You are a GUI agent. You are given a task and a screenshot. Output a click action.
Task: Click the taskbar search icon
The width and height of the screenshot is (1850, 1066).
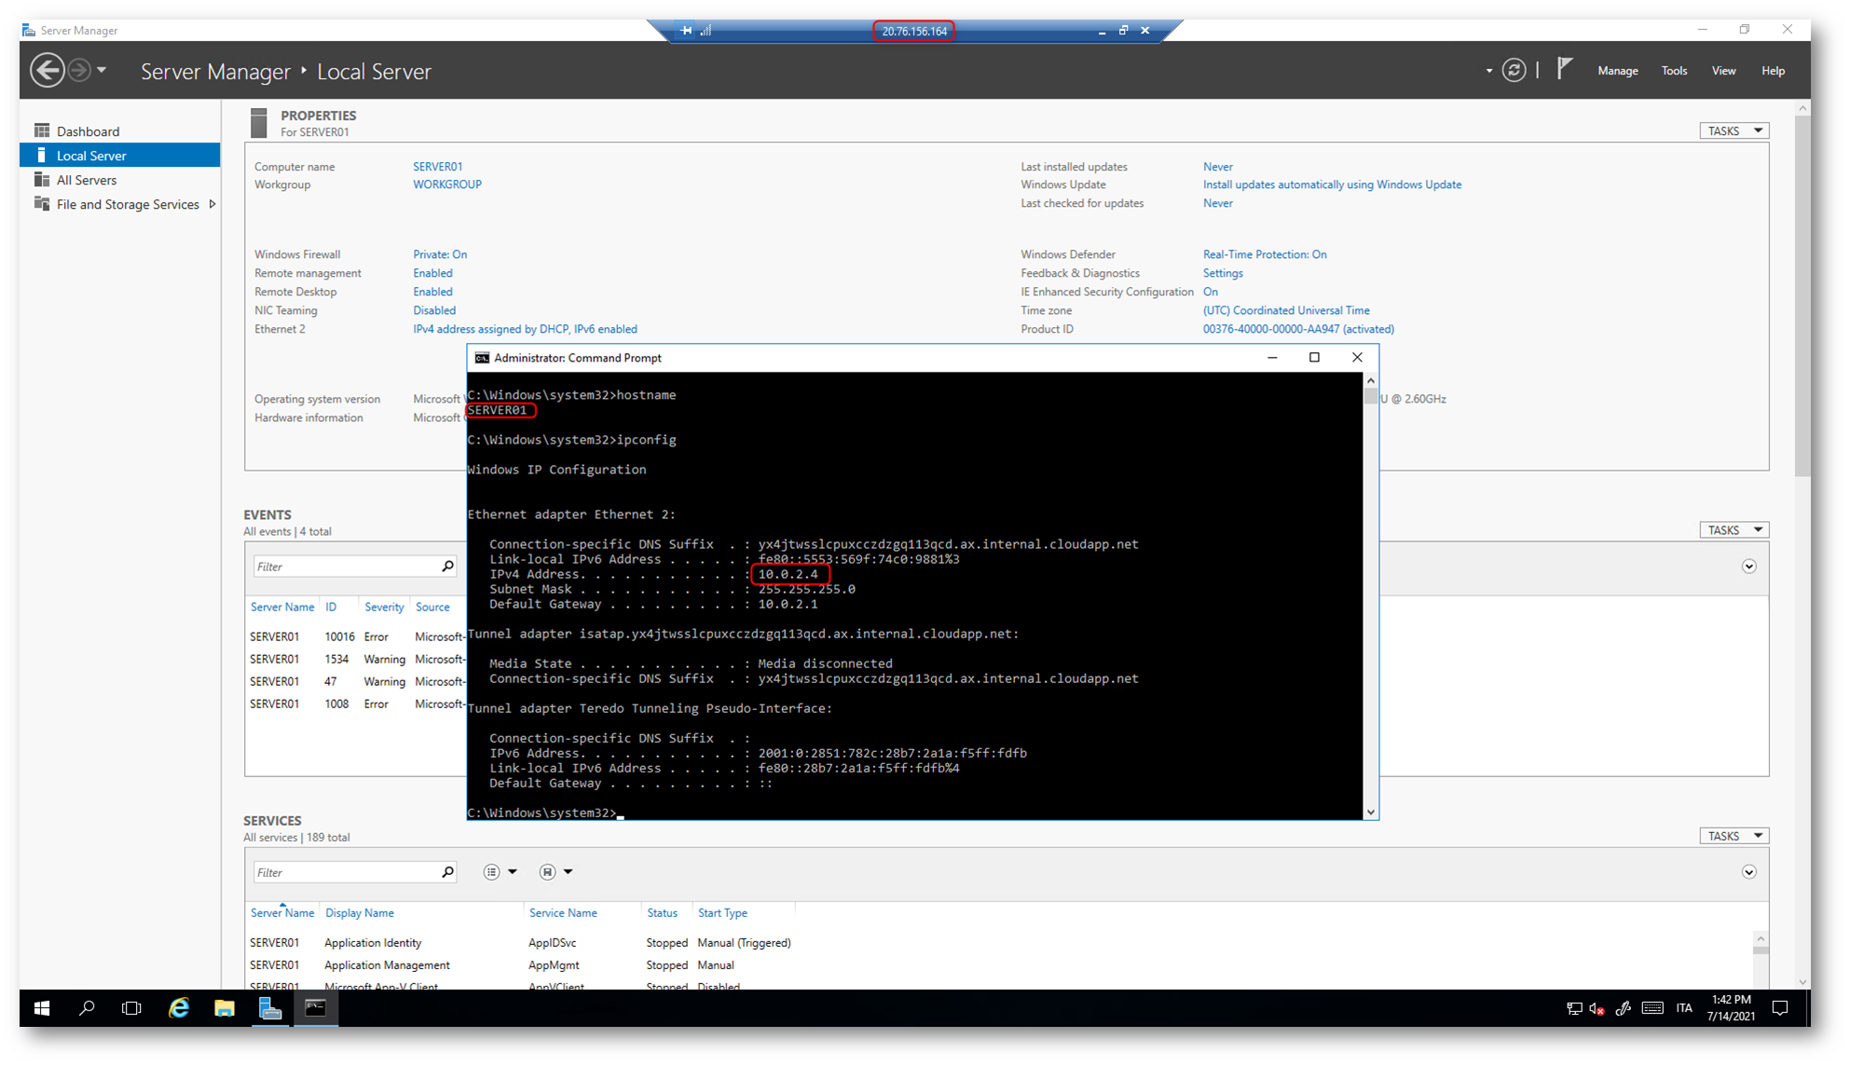coord(87,1008)
